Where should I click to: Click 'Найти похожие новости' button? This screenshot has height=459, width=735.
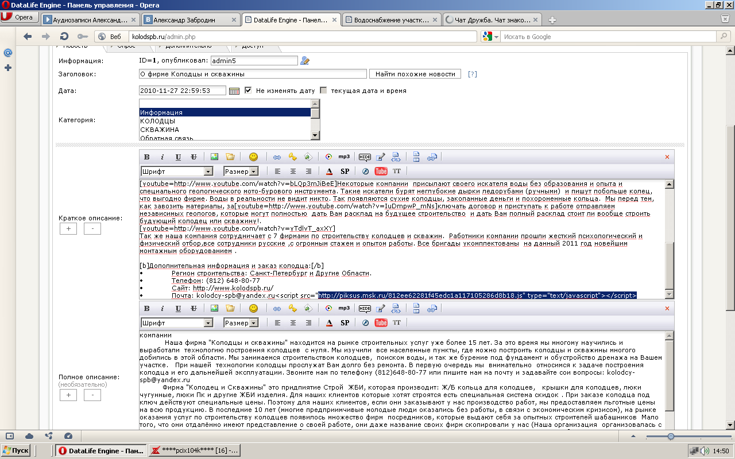[415, 74]
